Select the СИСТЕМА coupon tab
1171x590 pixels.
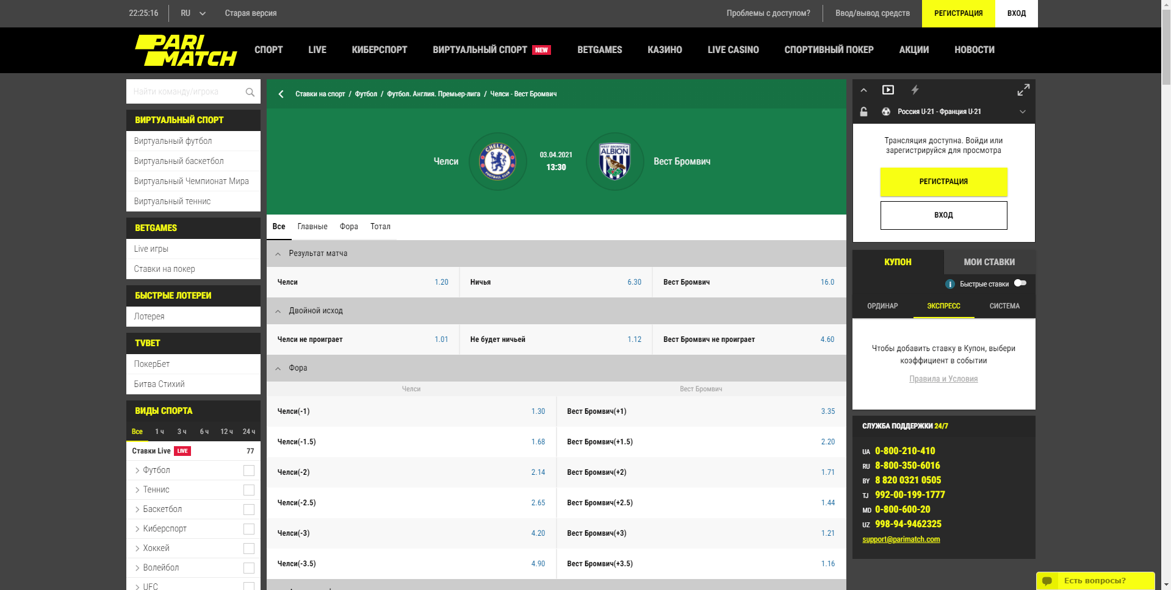pos(1004,306)
